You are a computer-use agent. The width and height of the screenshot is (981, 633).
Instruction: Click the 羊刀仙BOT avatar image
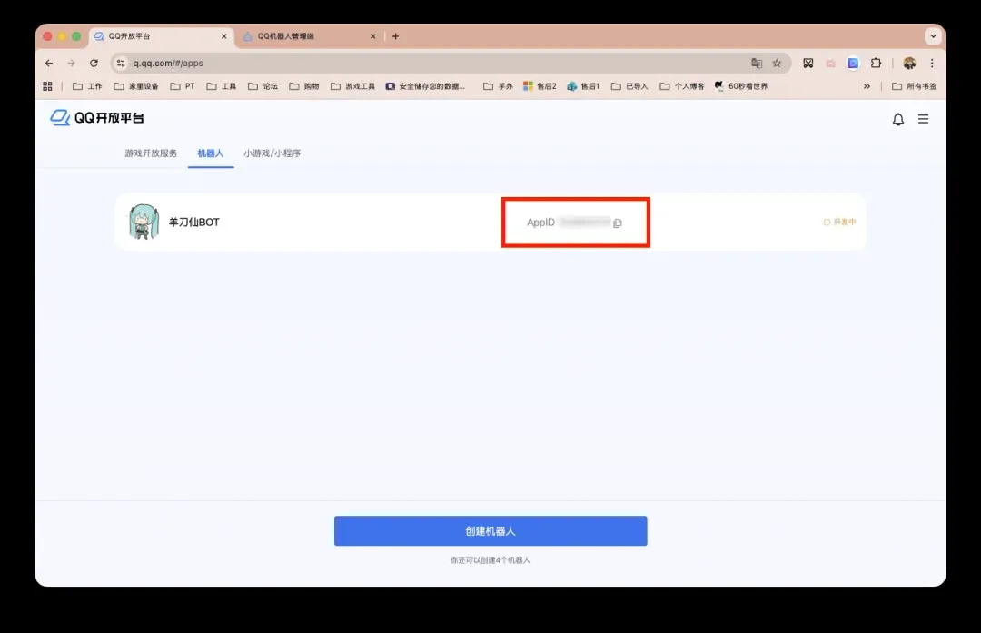(144, 222)
